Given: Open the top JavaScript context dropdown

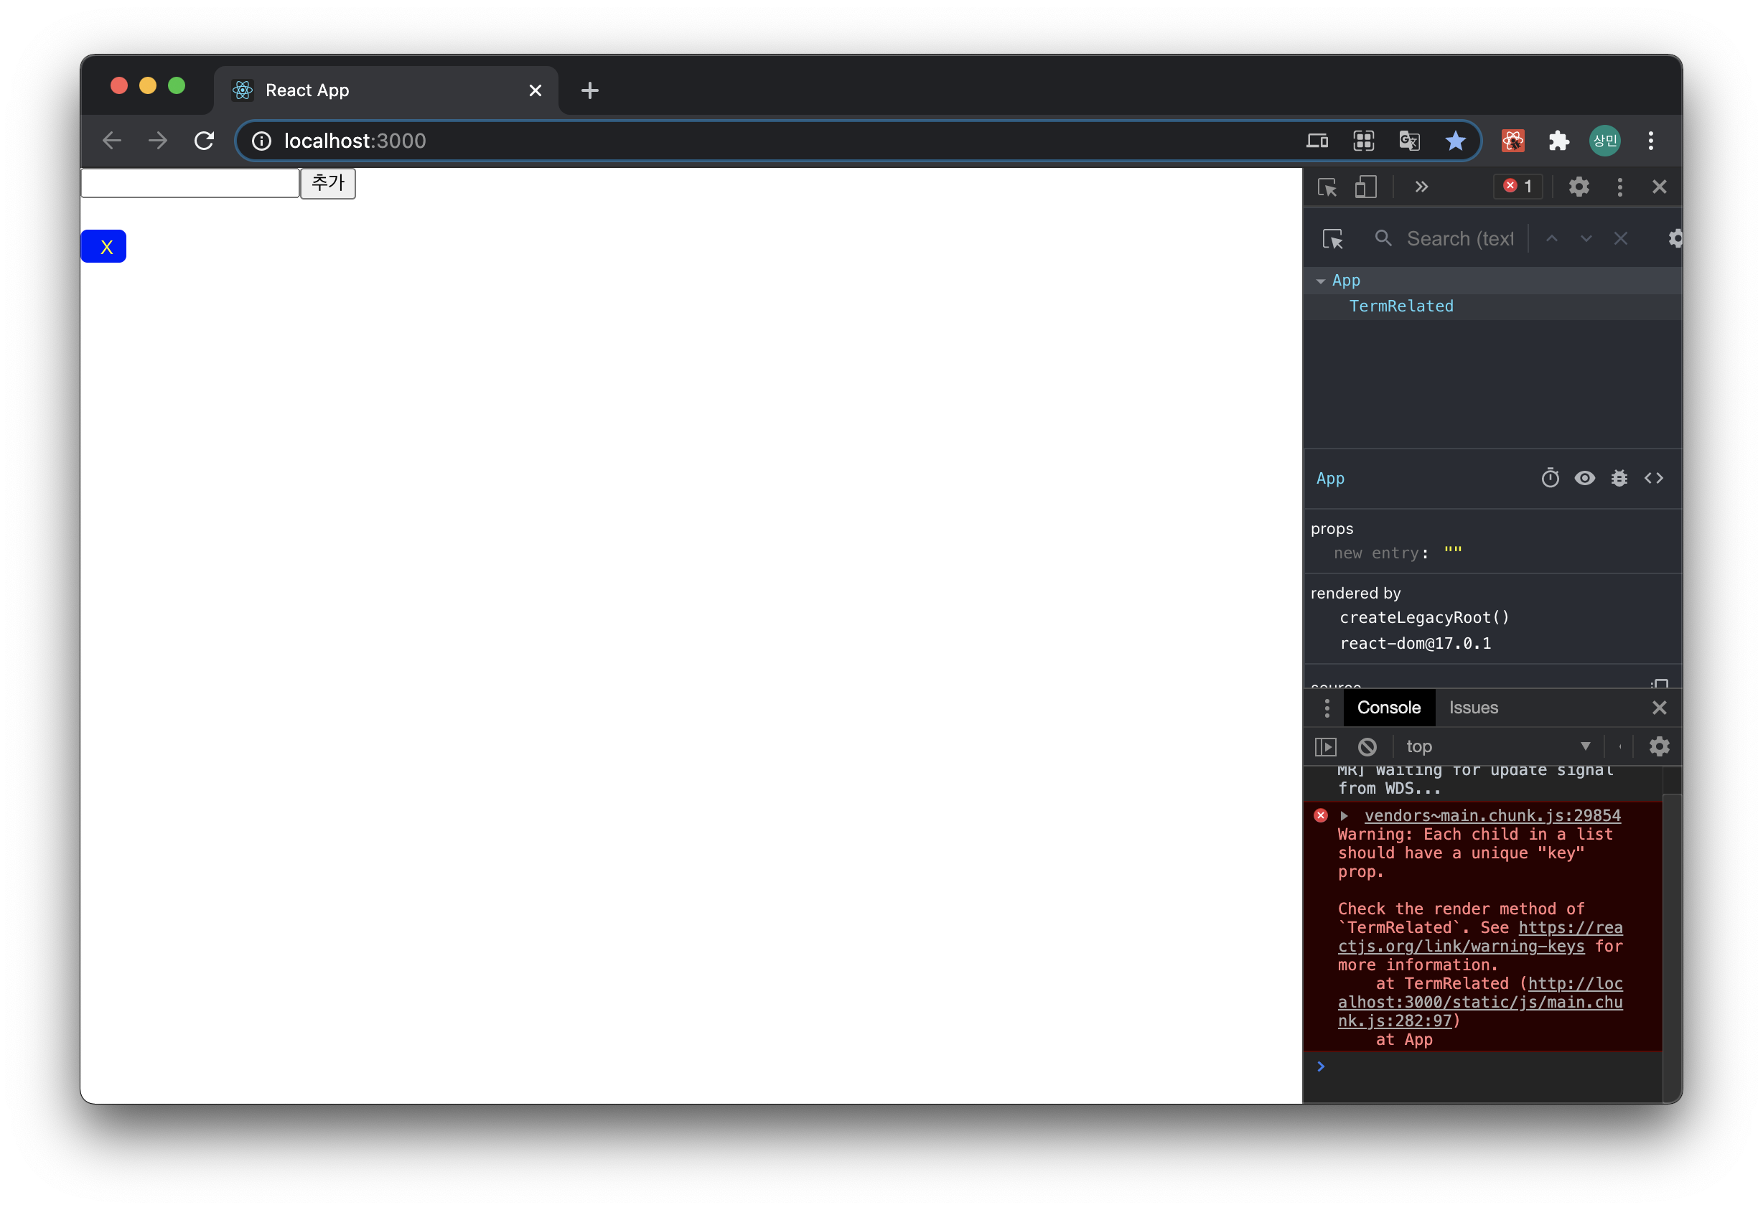Looking at the screenshot, I should click(x=1497, y=746).
